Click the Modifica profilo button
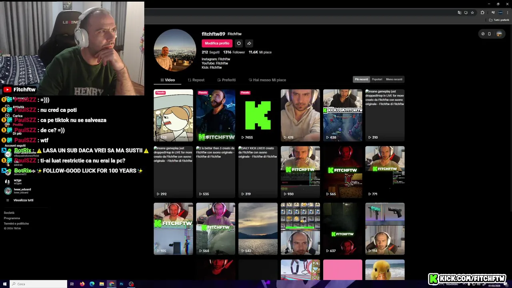This screenshot has height=288, width=512. pyautogui.click(x=217, y=43)
